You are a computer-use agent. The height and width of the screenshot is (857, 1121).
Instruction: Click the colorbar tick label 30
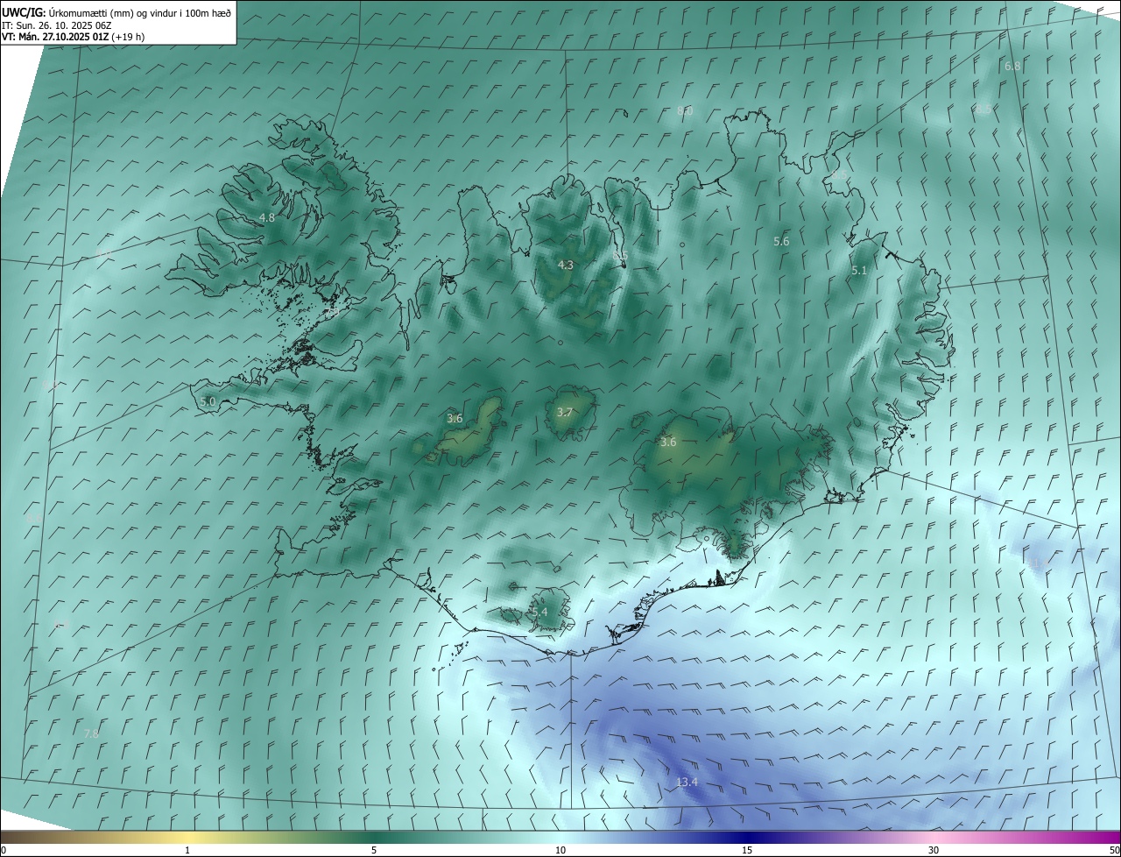(934, 850)
